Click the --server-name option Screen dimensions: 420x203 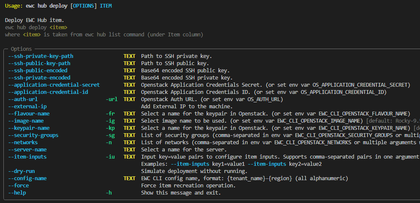(27, 150)
